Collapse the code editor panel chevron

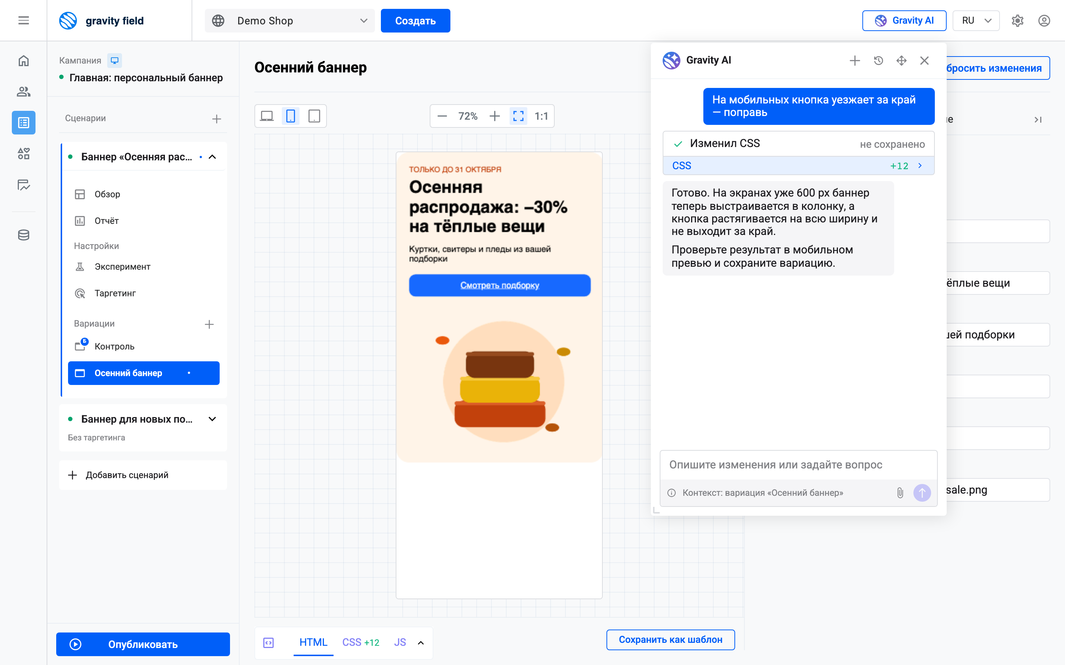tap(421, 642)
